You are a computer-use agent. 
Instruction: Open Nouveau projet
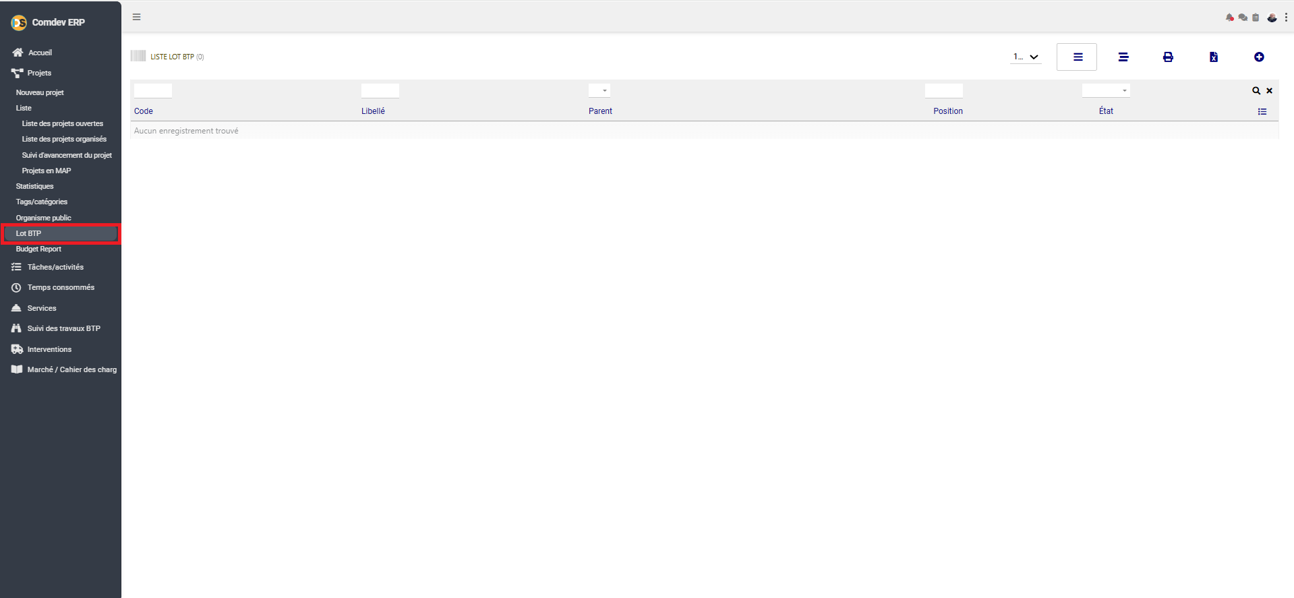click(x=40, y=92)
